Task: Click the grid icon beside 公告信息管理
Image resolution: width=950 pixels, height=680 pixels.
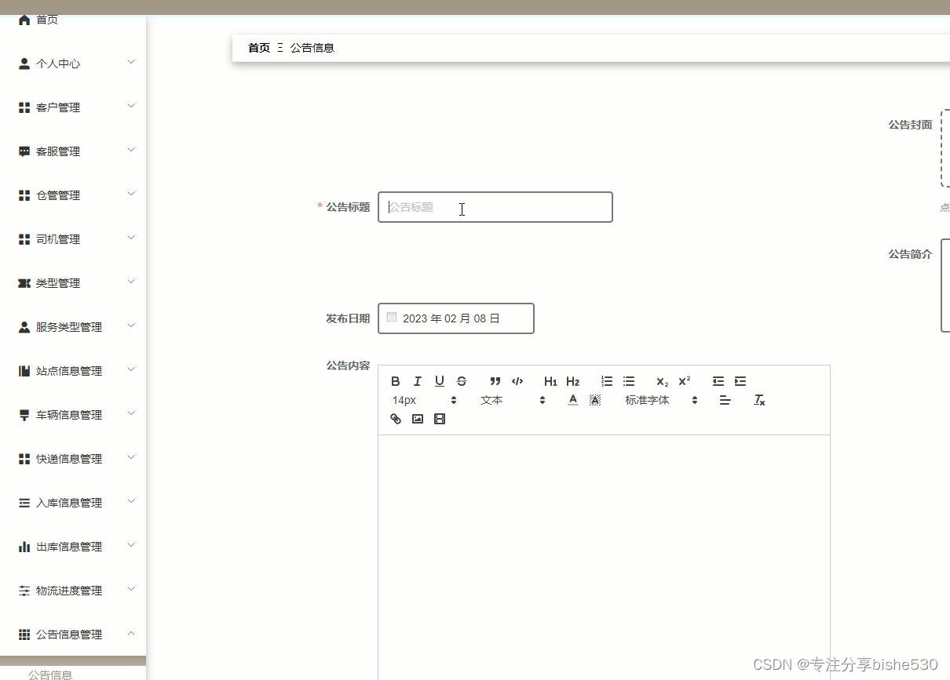Action: [24, 635]
